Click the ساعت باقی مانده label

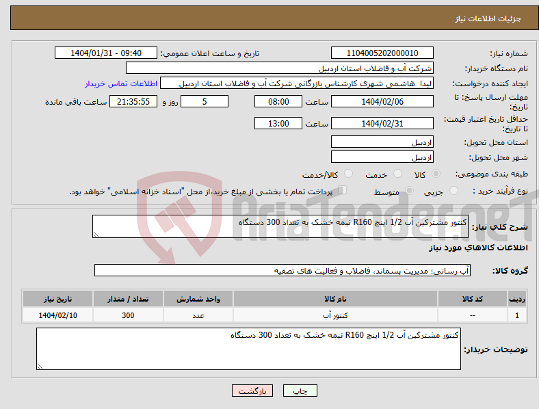click(76, 102)
